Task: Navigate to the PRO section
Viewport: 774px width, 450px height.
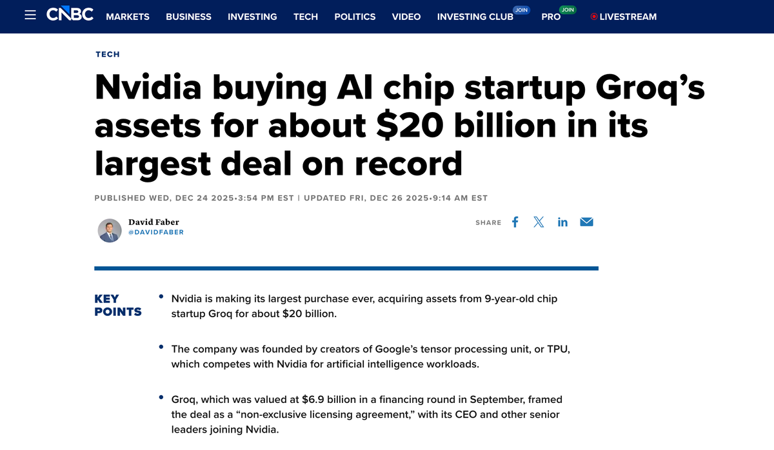Action: (551, 17)
